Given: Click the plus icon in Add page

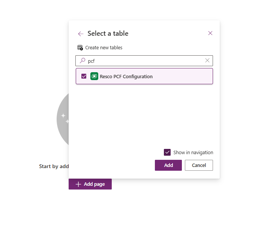Looking at the screenshot, I should (x=78, y=184).
